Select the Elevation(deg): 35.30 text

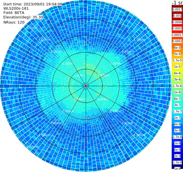(x=23, y=17)
